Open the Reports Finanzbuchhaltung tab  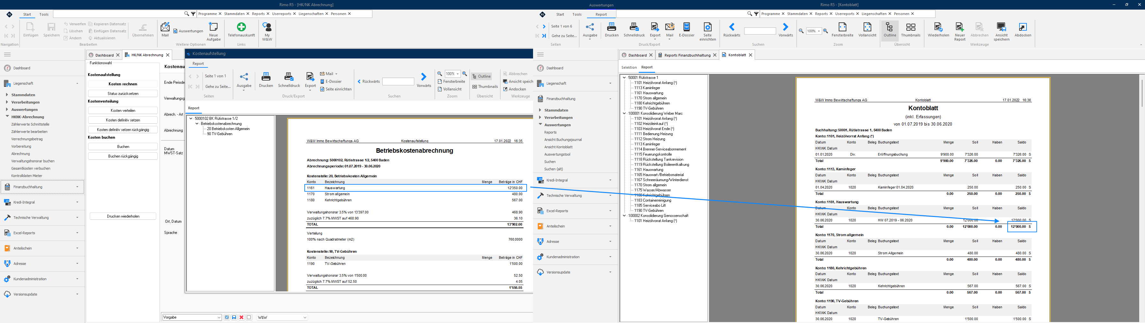pos(687,55)
